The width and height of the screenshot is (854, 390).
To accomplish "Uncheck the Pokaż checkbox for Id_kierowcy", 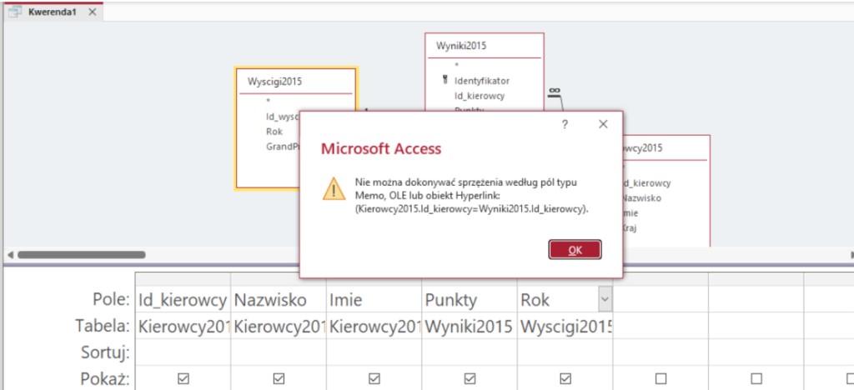I will pos(183,378).
